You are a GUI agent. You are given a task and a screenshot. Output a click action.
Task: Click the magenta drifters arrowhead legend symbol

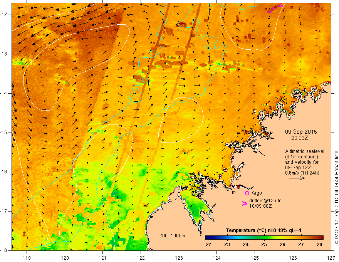pos(244,203)
